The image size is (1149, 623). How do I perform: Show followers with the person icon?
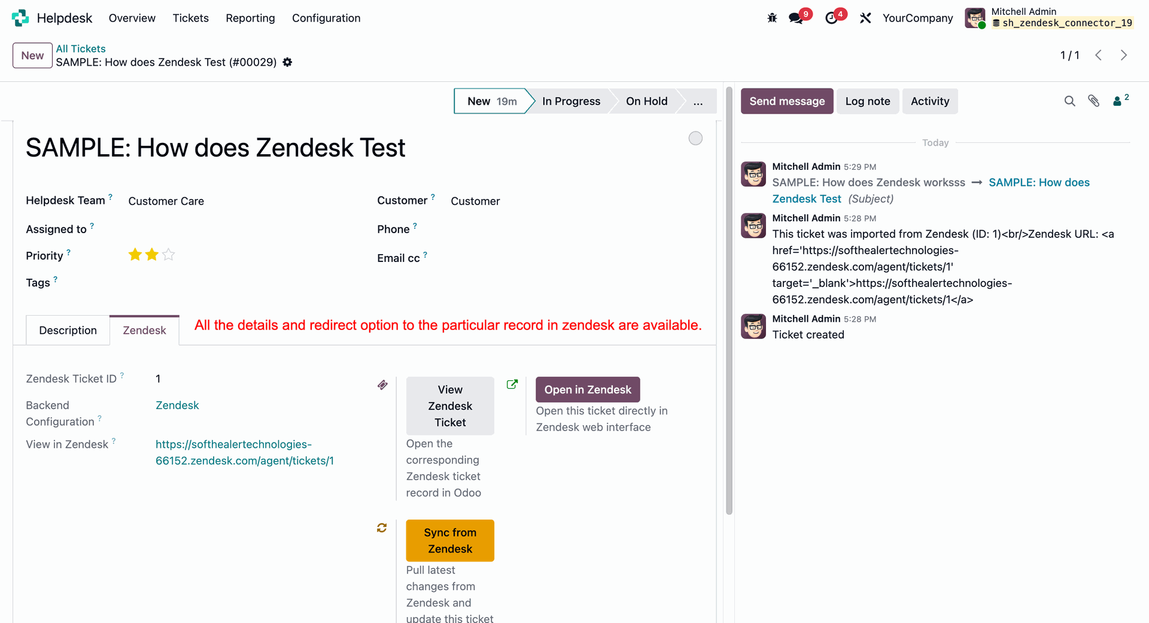1117,101
